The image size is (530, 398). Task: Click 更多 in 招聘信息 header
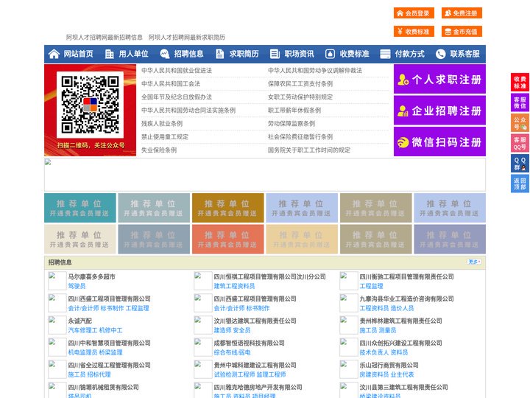click(474, 262)
